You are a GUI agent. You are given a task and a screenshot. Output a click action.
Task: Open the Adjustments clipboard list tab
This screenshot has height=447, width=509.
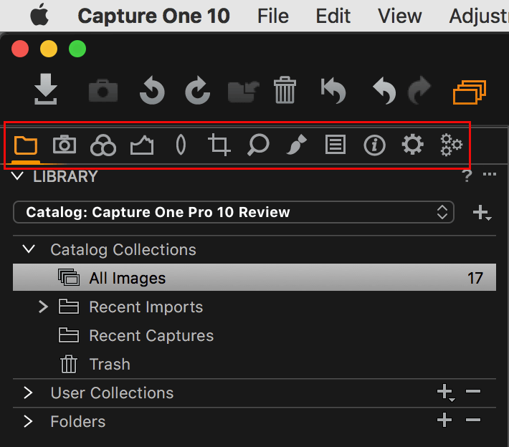point(336,145)
